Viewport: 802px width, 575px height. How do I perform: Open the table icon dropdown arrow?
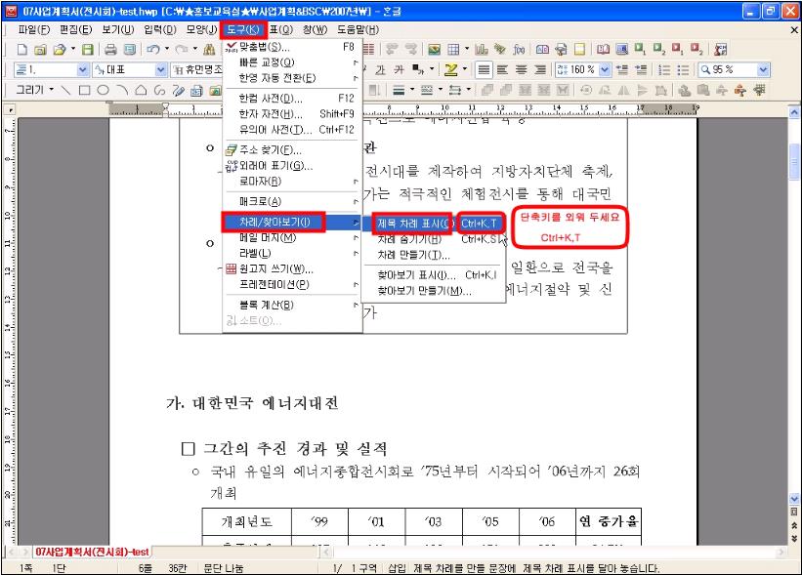(x=467, y=49)
